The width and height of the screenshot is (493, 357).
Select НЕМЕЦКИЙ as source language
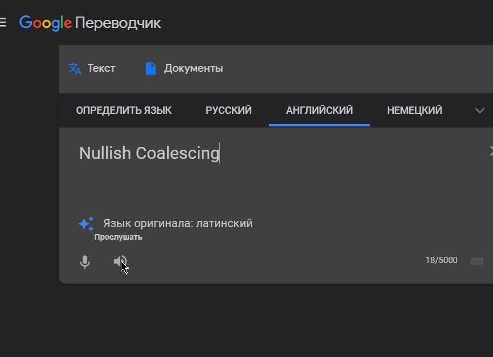(414, 110)
